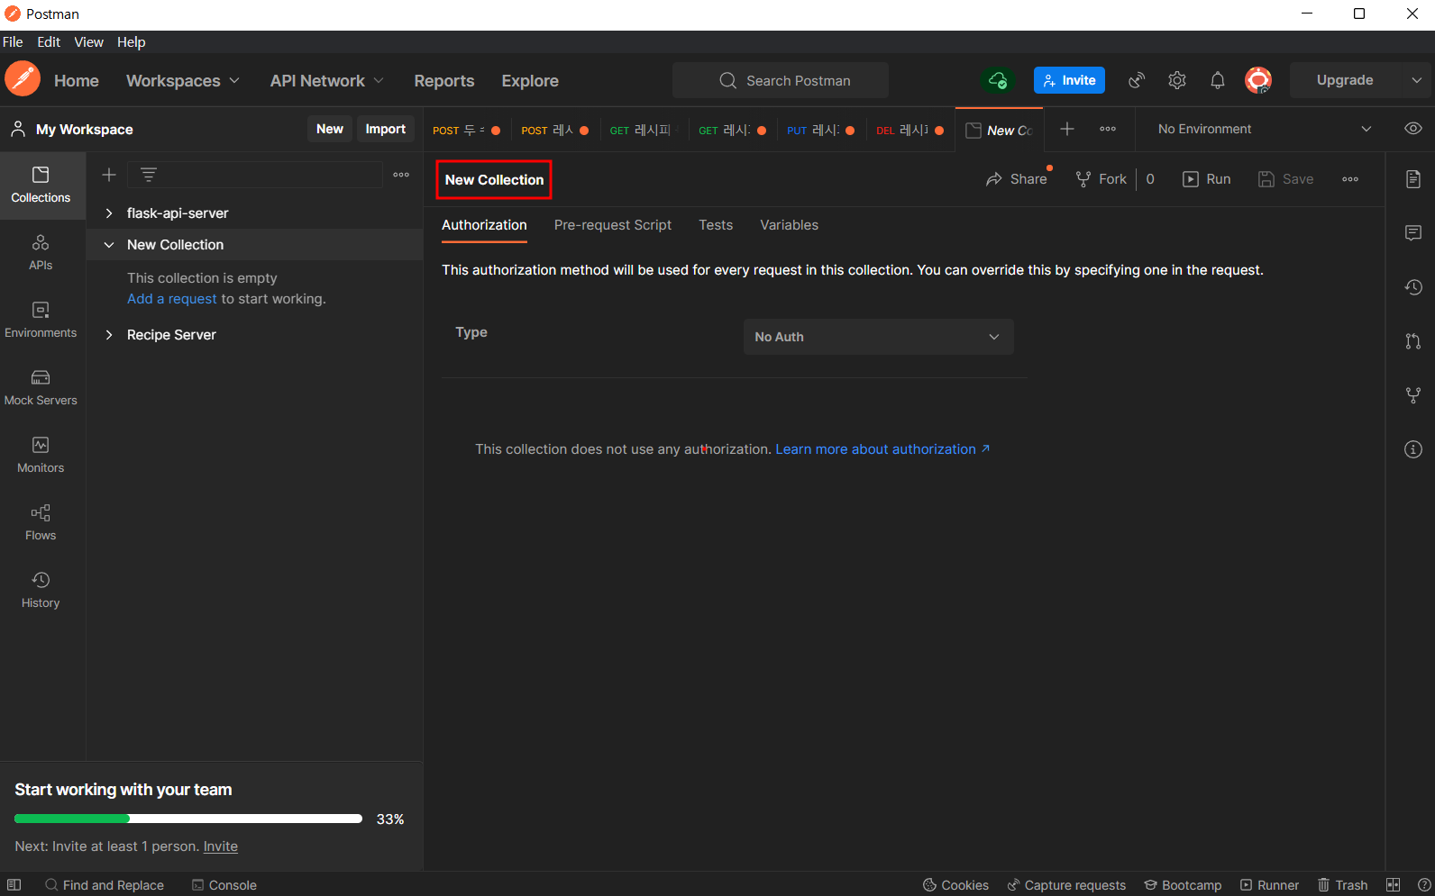Click the filter icon in the collections sidebar
This screenshot has width=1435, height=896.
[x=149, y=175]
